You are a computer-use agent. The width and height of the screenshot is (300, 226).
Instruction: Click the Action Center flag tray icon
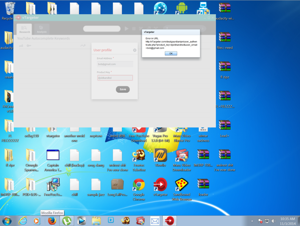point(260,221)
